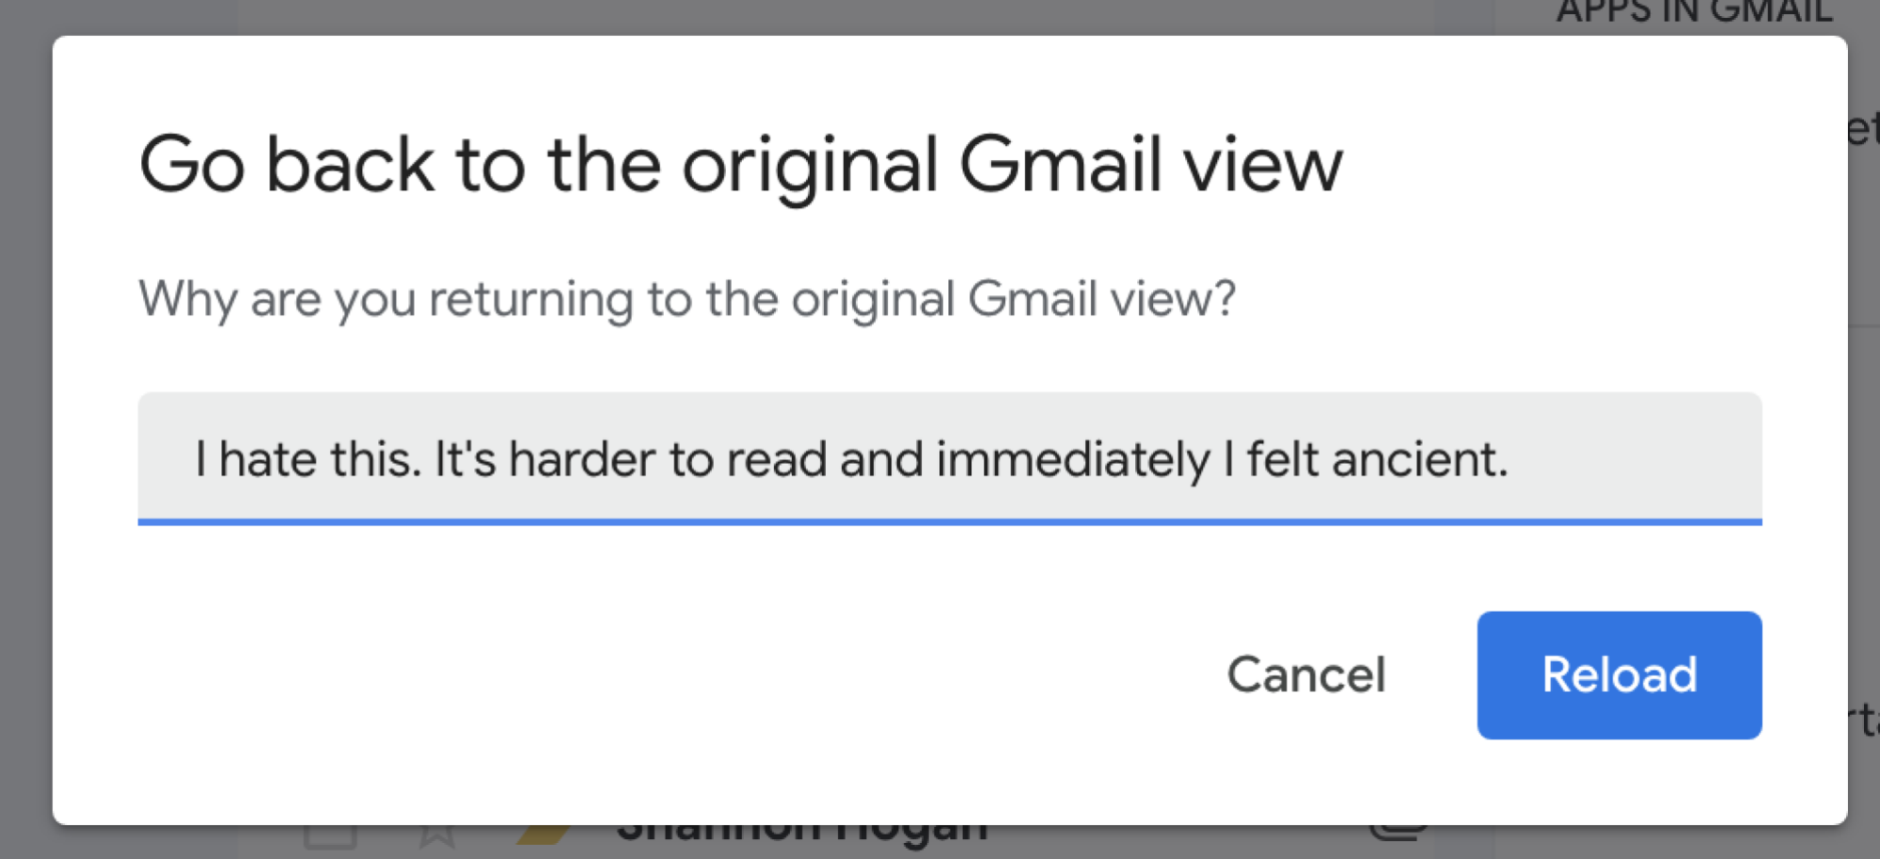This screenshot has width=1880, height=859.
Task: Click the hollow star next to the checkbox
Action: [x=437, y=835]
